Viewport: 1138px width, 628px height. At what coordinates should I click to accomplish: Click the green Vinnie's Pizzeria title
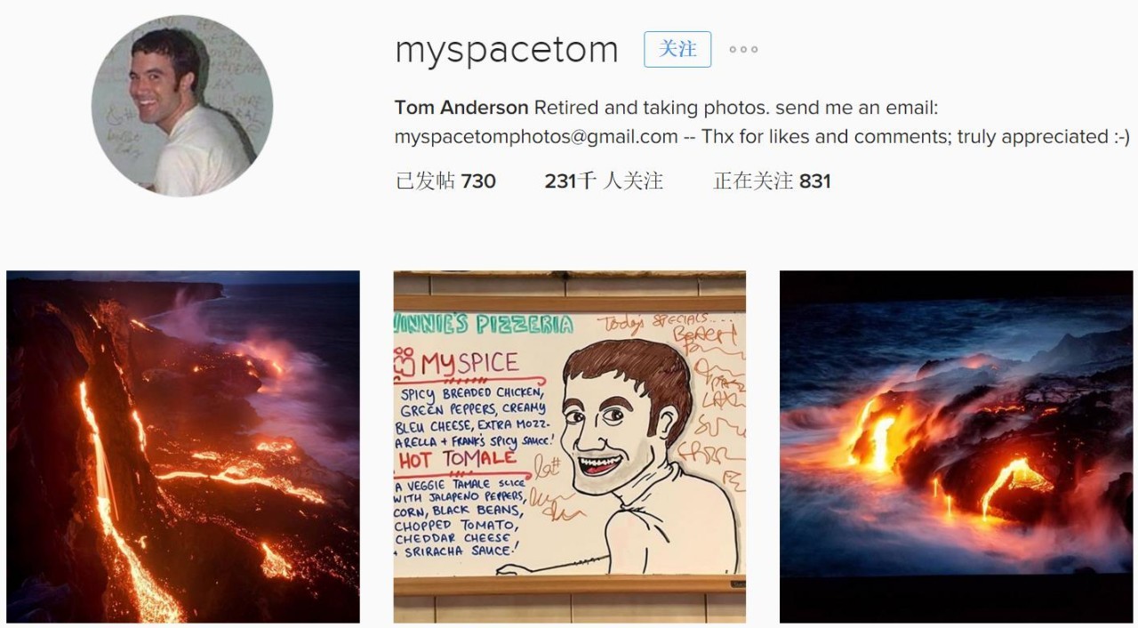[484, 324]
